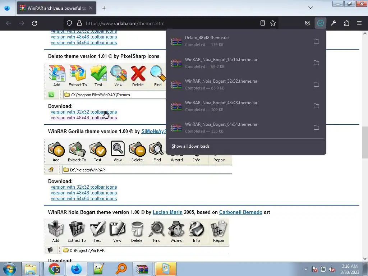Click the Firefox reload page button
The image size is (368, 276).
(34, 23)
